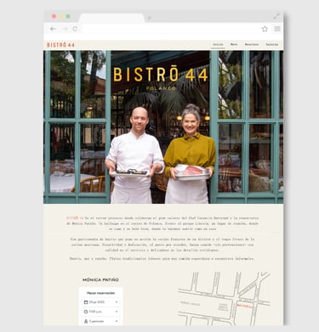Click the red BISTRŌ 44 header logo
Viewport: 319px width, 332px height.
(60, 45)
